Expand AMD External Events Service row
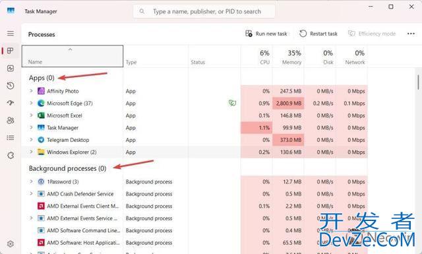The height and width of the screenshot is (254, 422). [x=31, y=218]
